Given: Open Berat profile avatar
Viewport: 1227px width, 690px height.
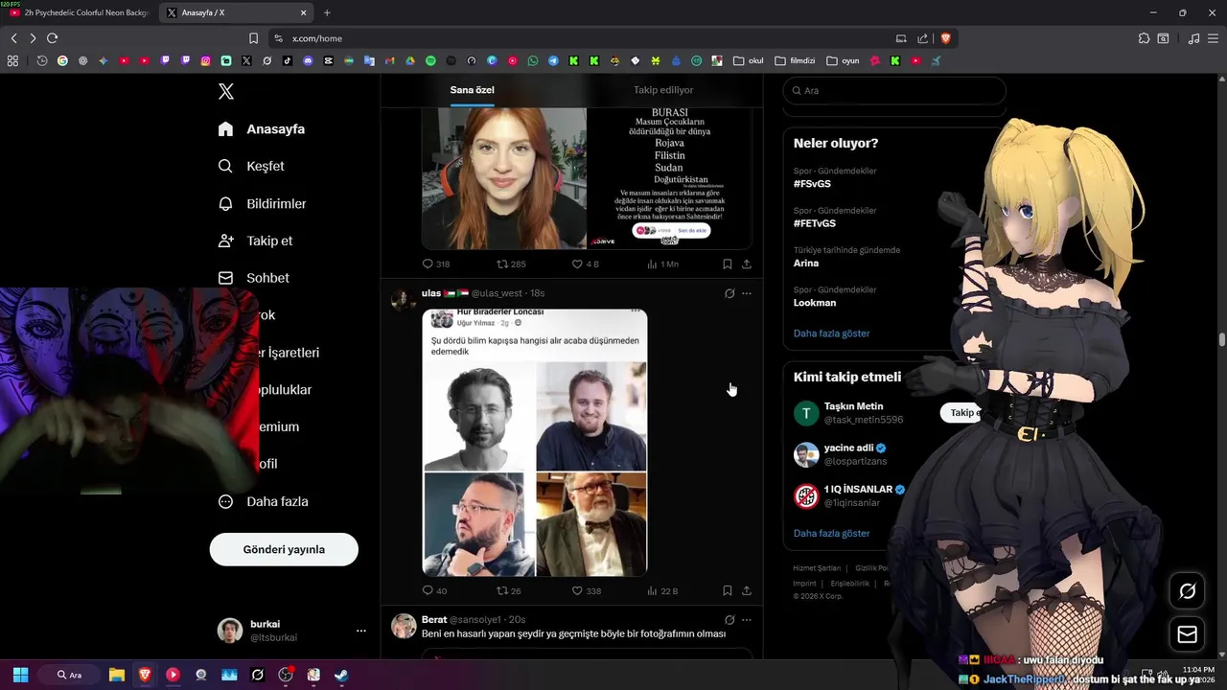Looking at the screenshot, I should point(404,626).
